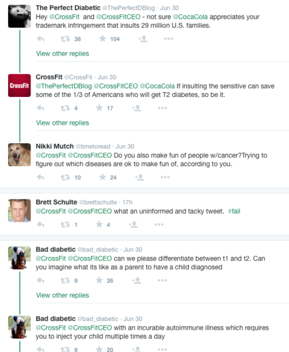The width and height of the screenshot is (289, 352).
Task: Follow The Perfect Diabetic via add-user icon
Action: coord(143,39)
